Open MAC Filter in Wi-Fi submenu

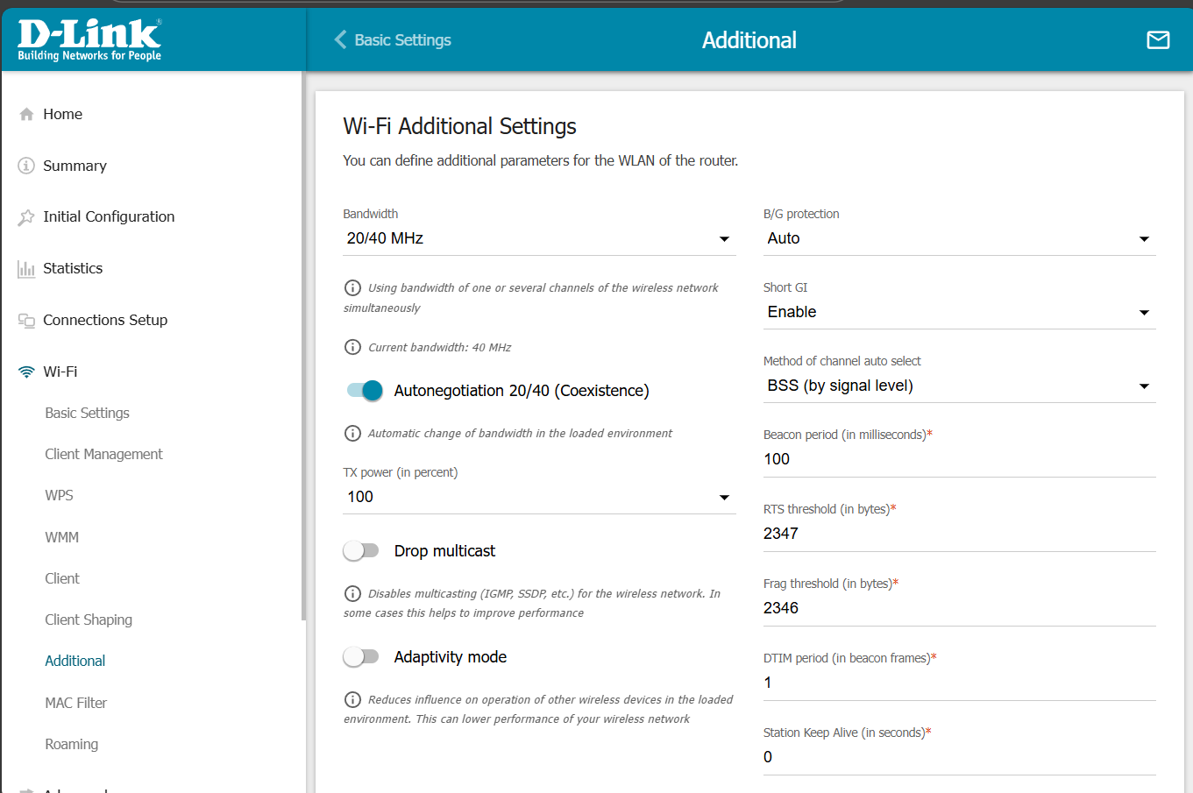click(x=75, y=703)
